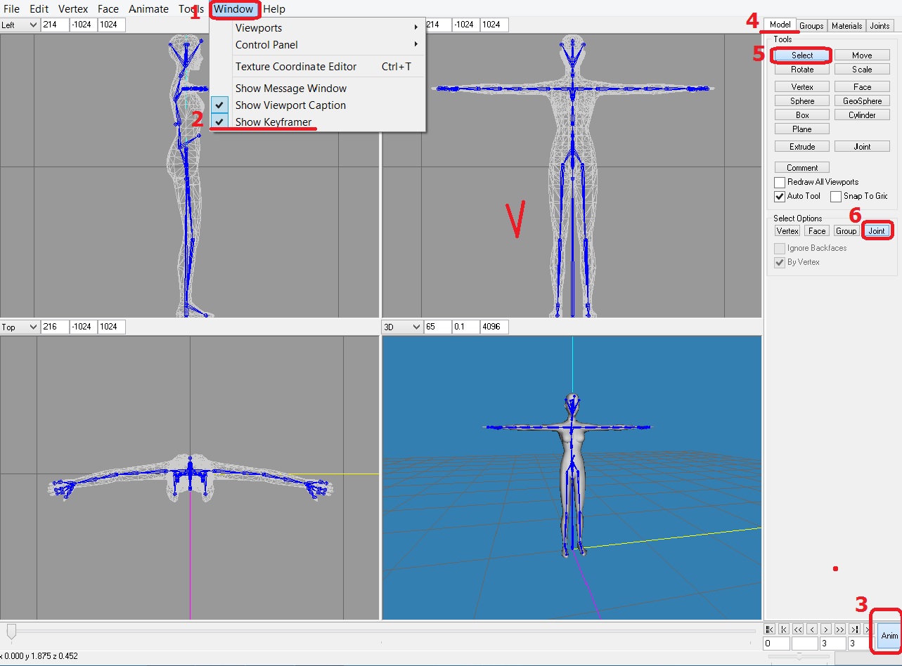This screenshot has width=902, height=666.
Task: Open the Left viewport view dropdown
Action: [20, 25]
